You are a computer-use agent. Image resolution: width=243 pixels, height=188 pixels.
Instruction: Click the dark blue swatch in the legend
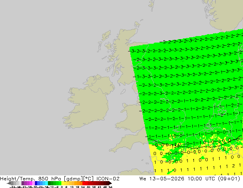[36, 183]
